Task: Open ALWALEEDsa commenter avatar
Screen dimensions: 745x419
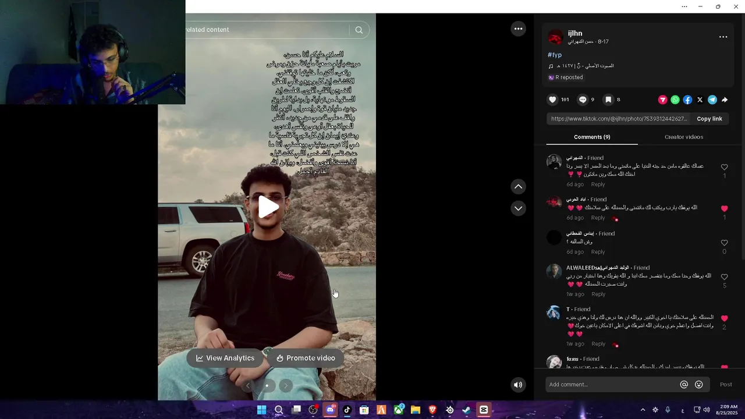Action: (x=554, y=272)
